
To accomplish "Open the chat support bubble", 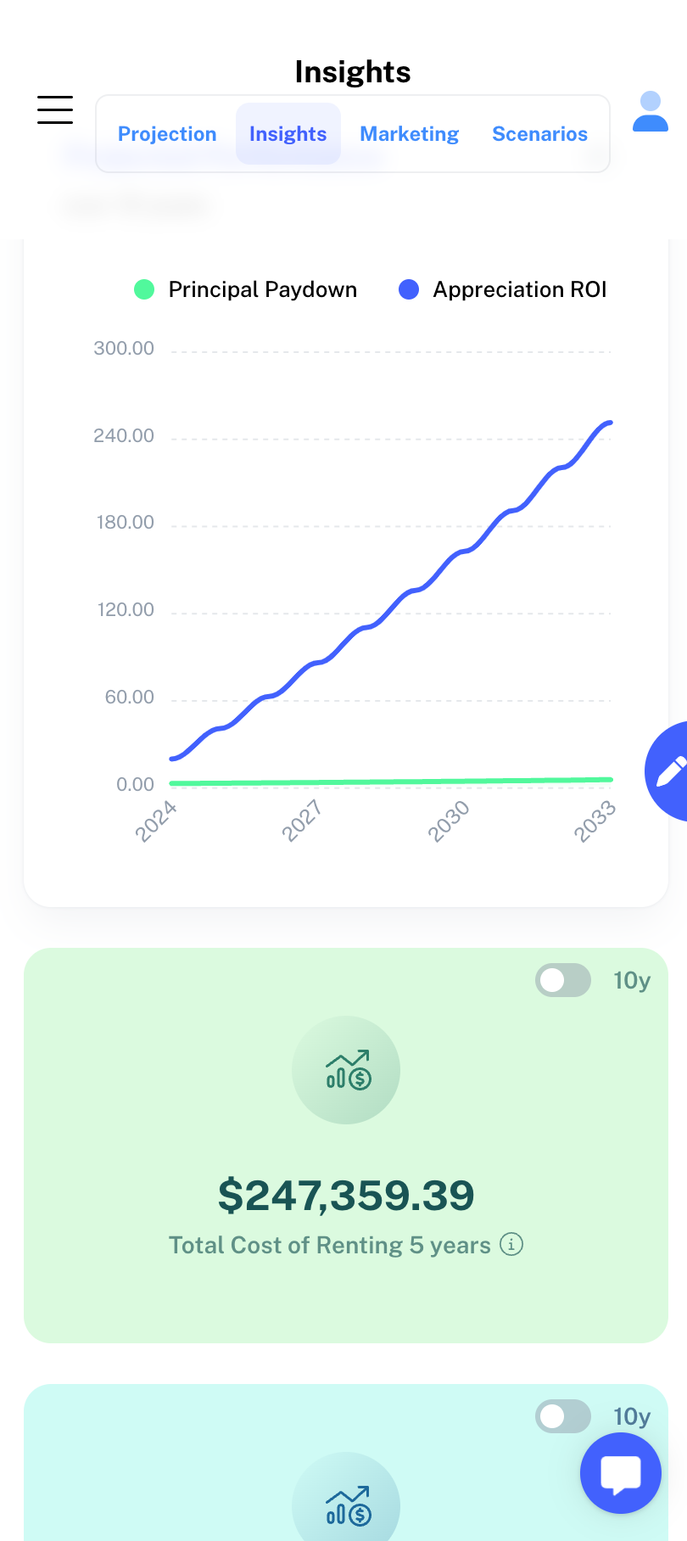I will (620, 1473).
